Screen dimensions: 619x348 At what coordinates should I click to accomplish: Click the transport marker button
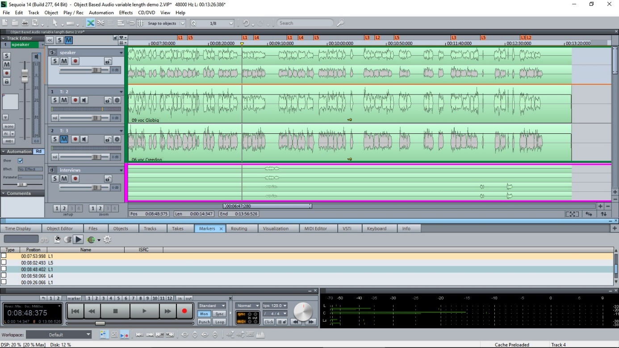click(74, 298)
